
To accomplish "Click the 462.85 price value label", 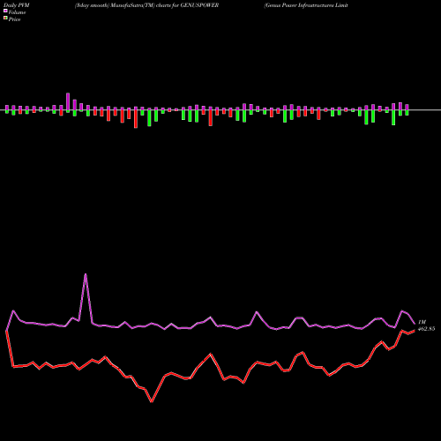I will click(426, 329).
